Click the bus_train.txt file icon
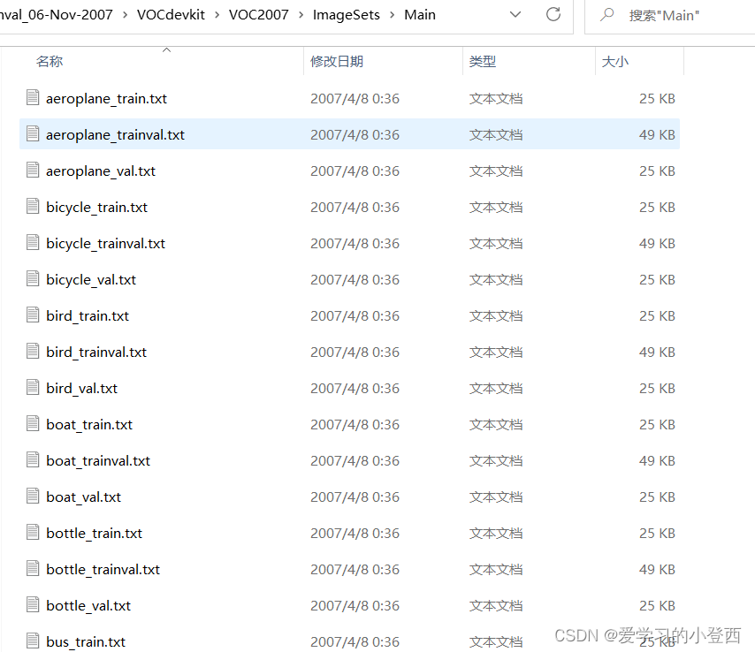The image size is (755, 652). (x=33, y=641)
